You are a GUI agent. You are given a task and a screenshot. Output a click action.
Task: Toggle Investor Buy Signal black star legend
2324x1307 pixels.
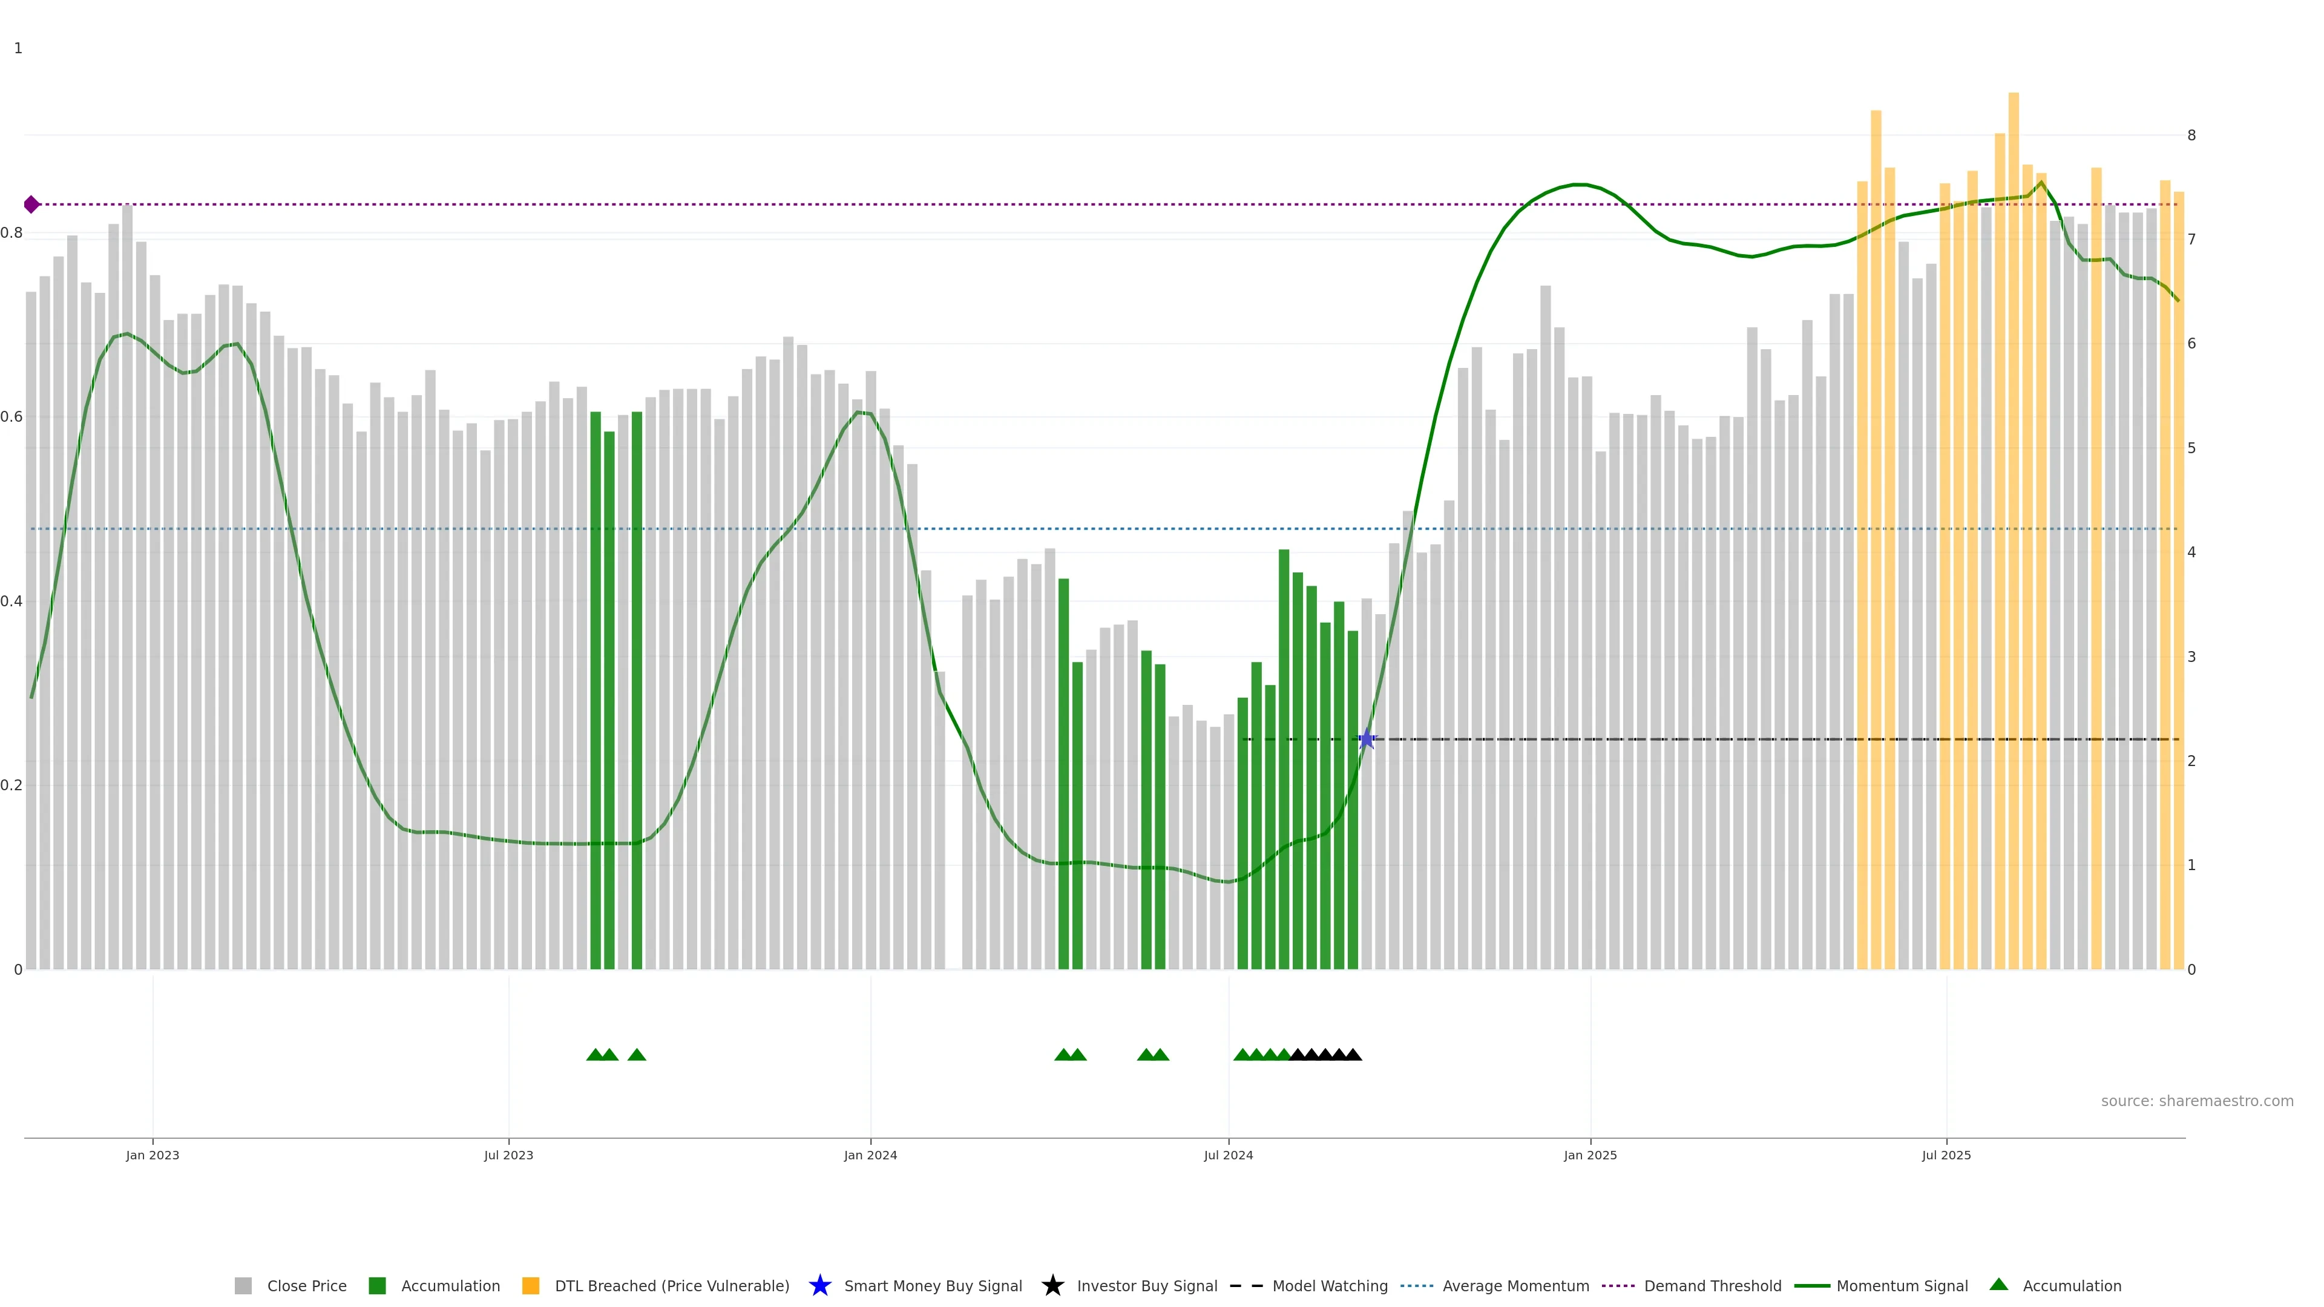1052,1286
